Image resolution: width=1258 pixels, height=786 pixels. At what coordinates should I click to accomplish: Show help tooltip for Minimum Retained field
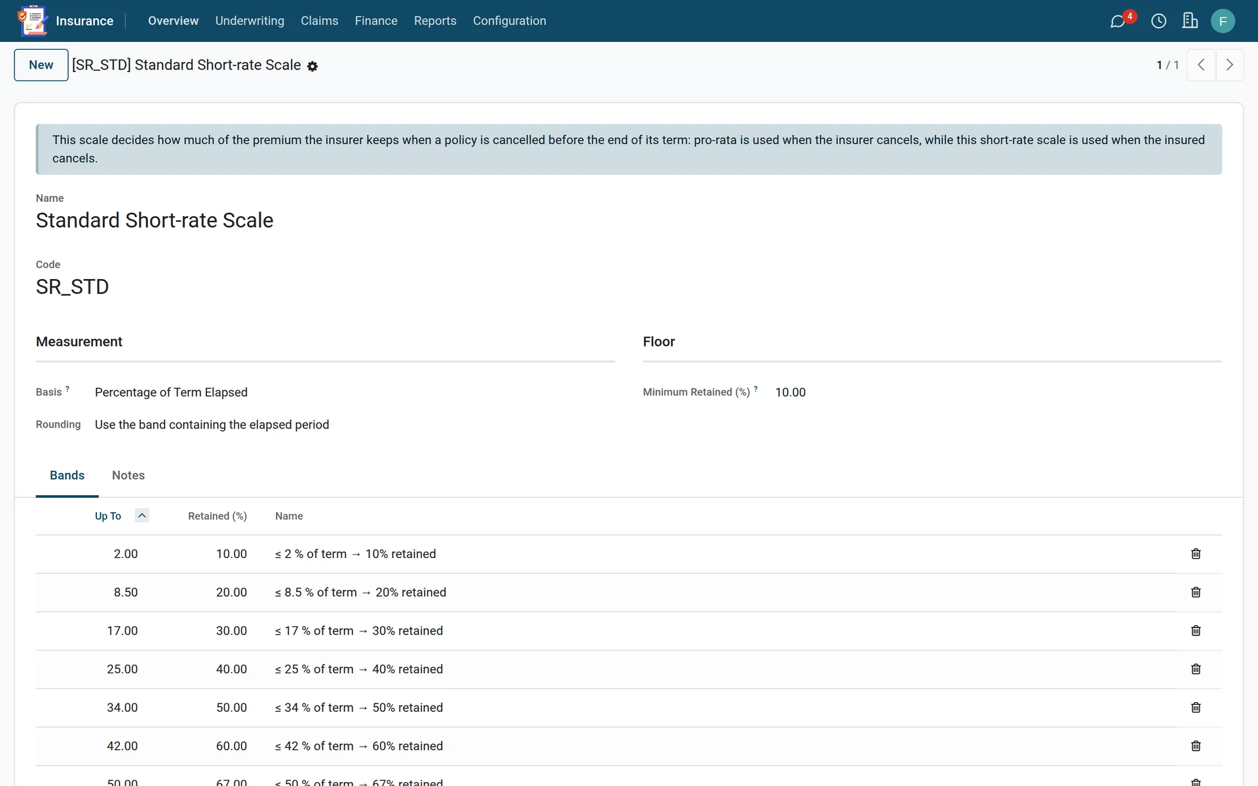click(755, 388)
